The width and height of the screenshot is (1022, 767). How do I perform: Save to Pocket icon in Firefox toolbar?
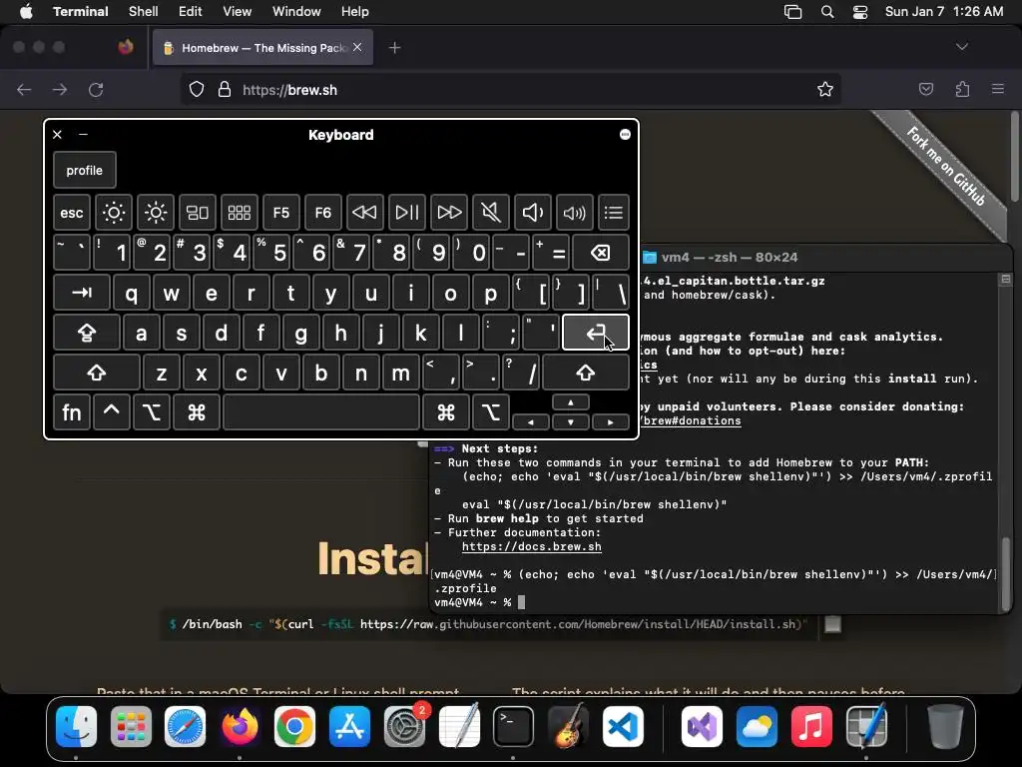pos(925,89)
